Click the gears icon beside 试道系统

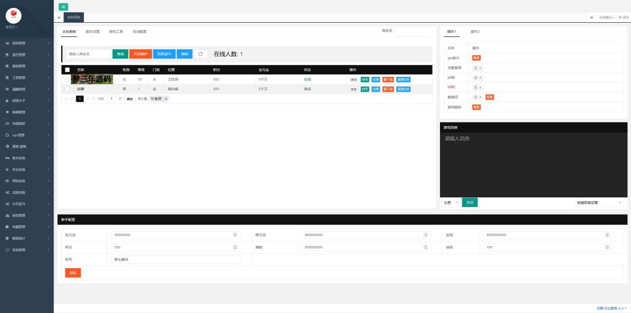[7, 192]
